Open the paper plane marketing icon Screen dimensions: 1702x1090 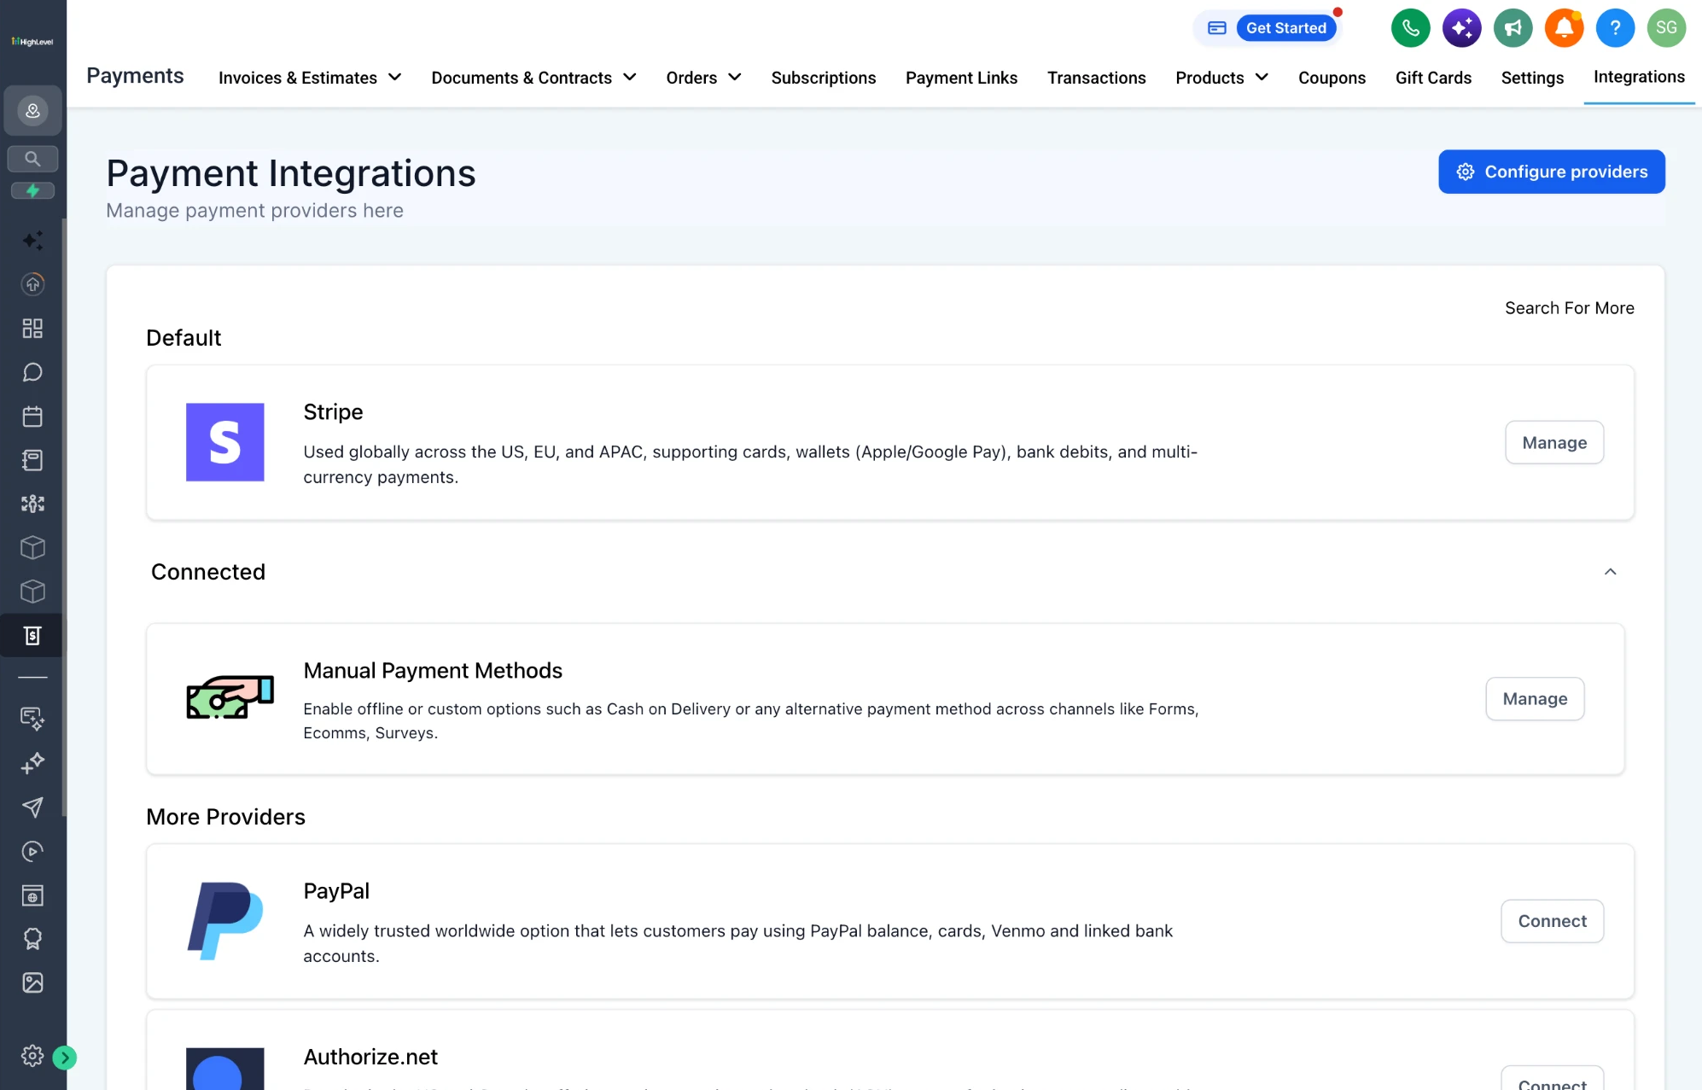(32, 807)
